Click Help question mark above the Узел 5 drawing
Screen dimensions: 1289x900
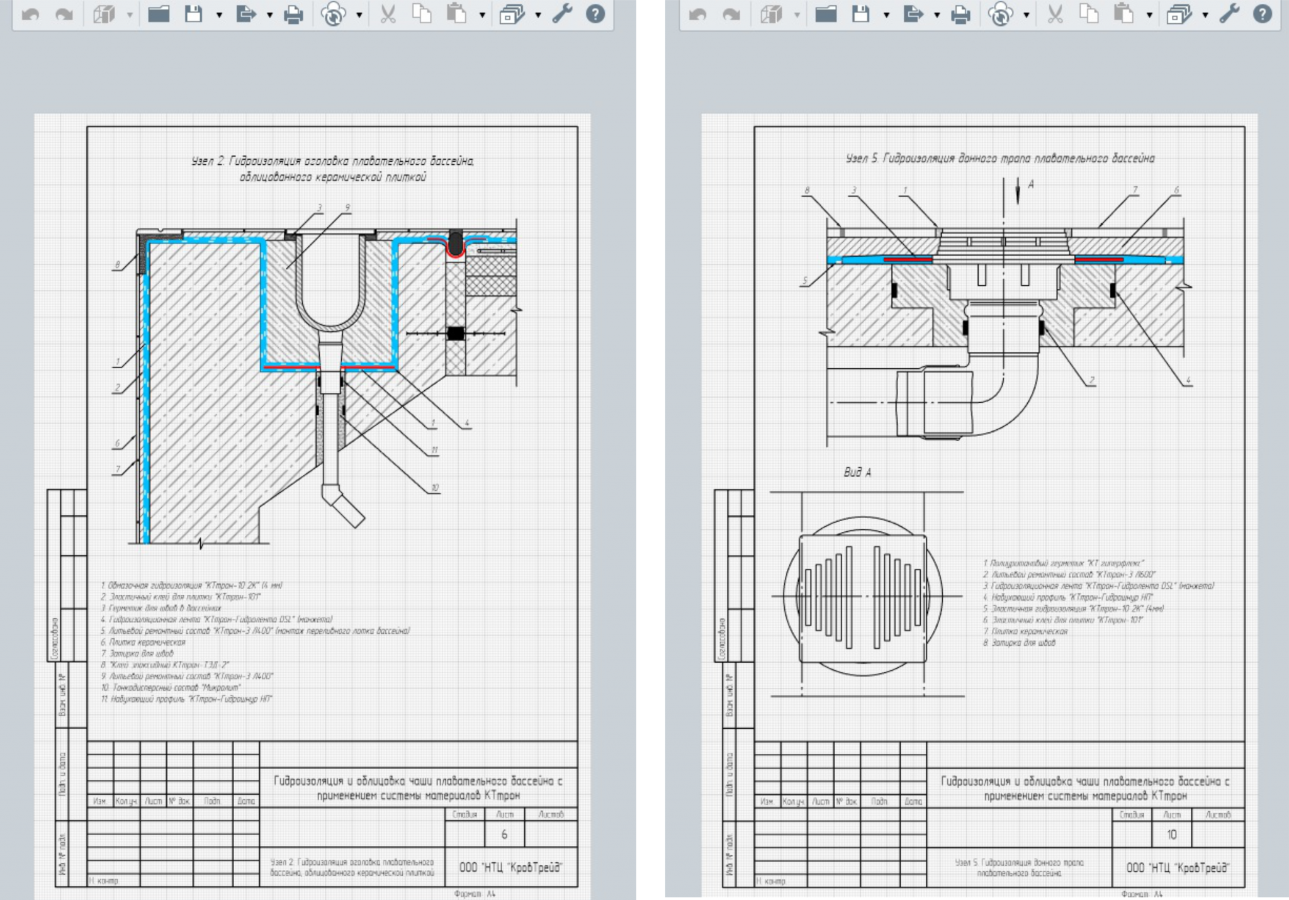pyautogui.click(x=1263, y=14)
